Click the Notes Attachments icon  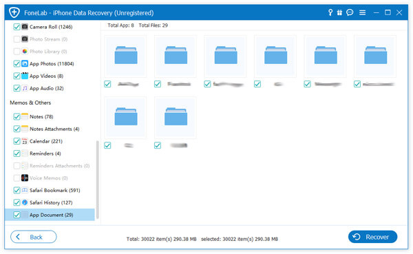pos(25,129)
